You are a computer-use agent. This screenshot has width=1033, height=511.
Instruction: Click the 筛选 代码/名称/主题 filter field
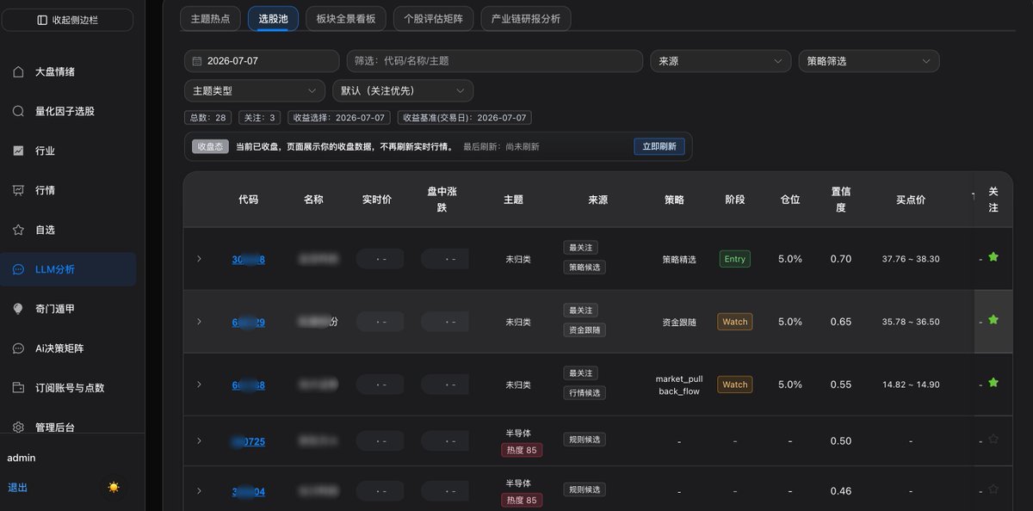pyautogui.click(x=495, y=61)
